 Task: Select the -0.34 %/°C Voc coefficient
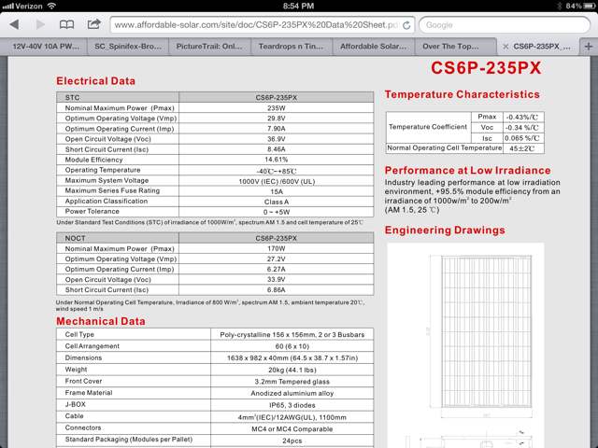click(x=522, y=128)
